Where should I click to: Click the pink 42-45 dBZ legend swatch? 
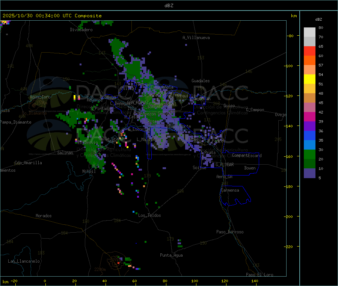click(x=309, y=107)
